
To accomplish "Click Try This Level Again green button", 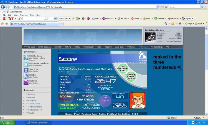I will pos(131,77).
